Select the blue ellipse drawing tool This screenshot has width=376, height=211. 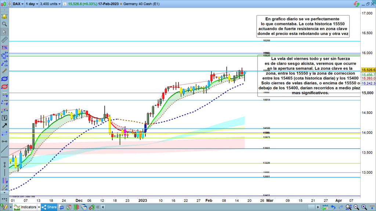4,78
